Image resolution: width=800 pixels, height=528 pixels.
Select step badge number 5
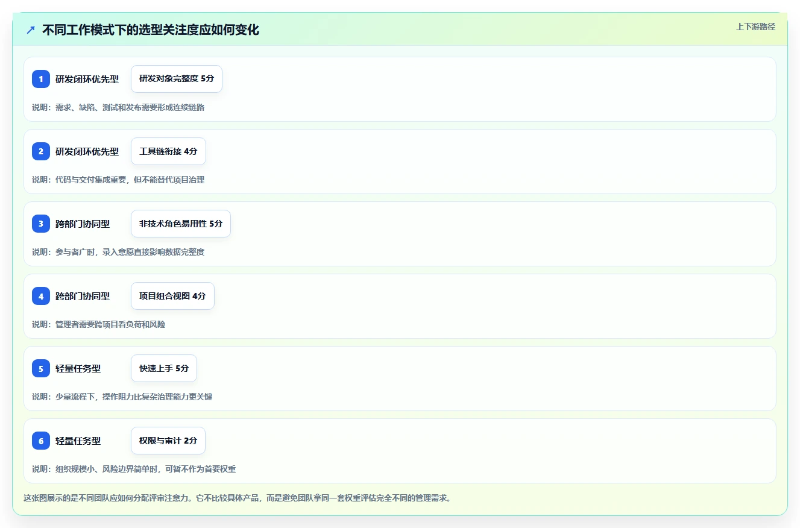coord(41,368)
